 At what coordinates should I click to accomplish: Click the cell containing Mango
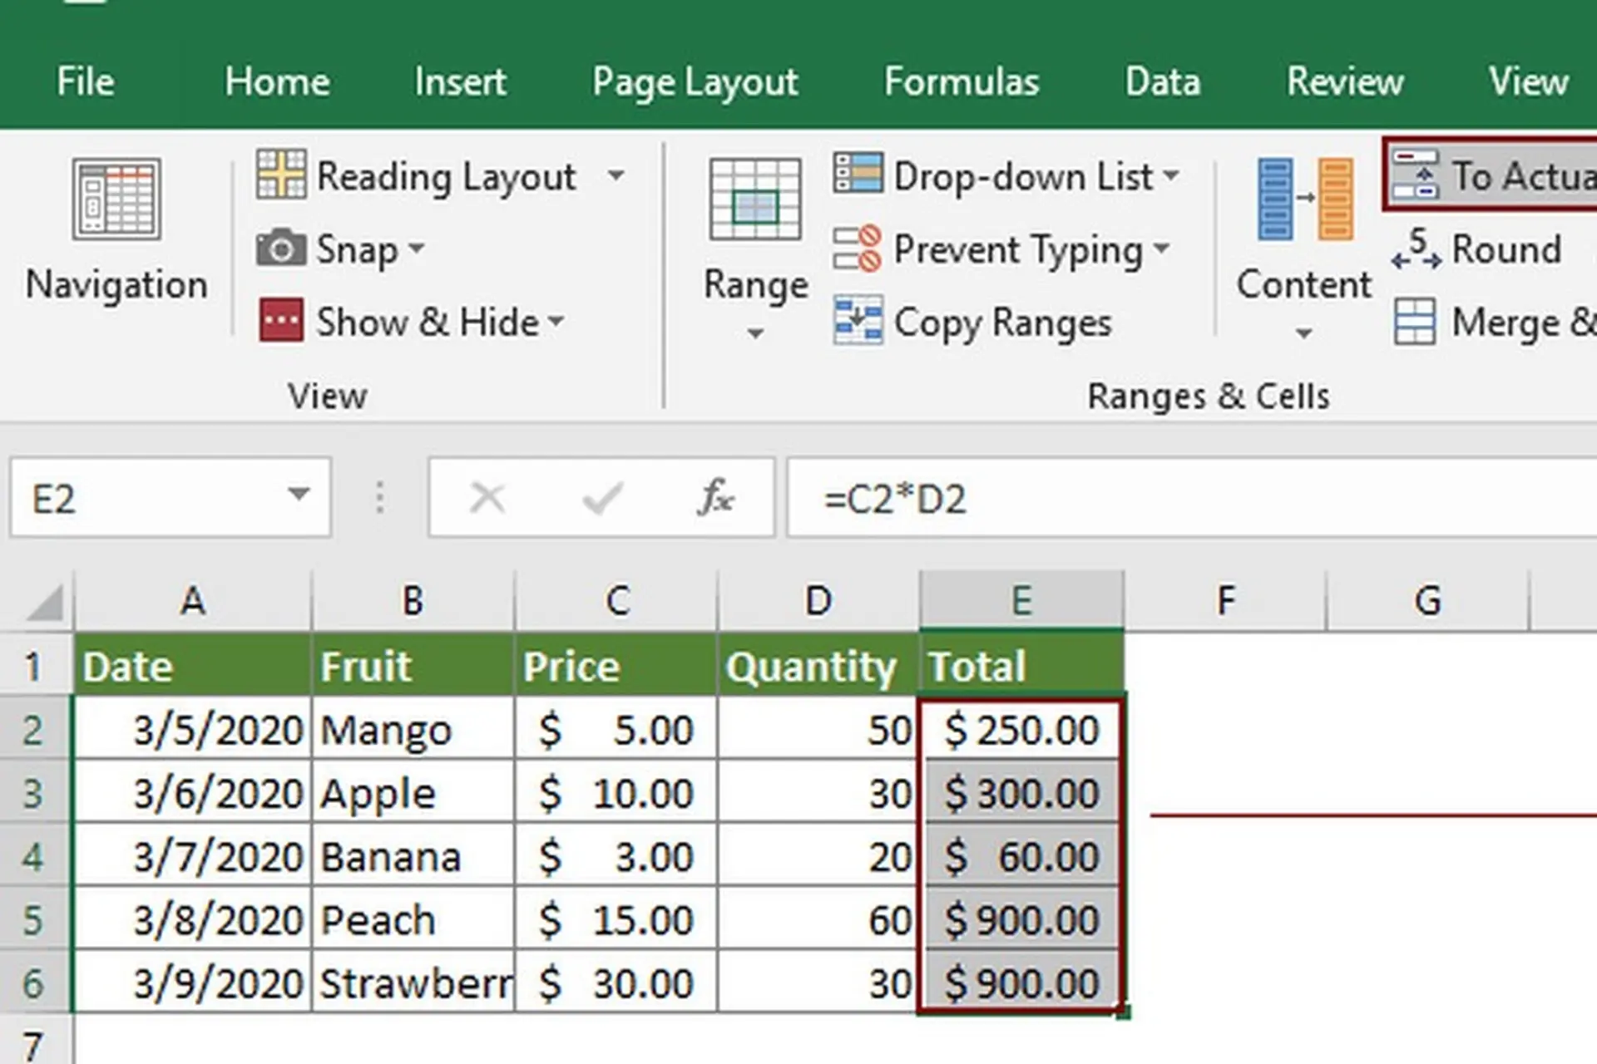[413, 729]
